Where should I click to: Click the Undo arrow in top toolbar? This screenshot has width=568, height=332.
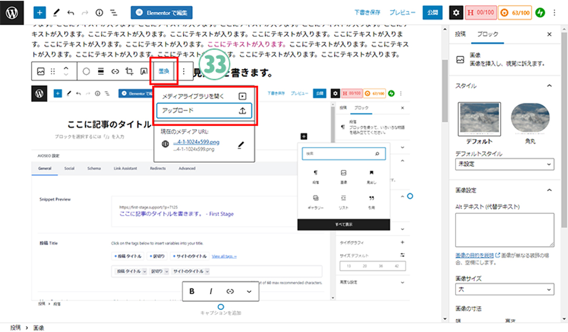pos(70,12)
